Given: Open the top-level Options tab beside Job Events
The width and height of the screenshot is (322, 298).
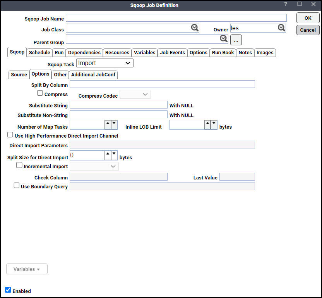Looking at the screenshot, I should 199,53.
